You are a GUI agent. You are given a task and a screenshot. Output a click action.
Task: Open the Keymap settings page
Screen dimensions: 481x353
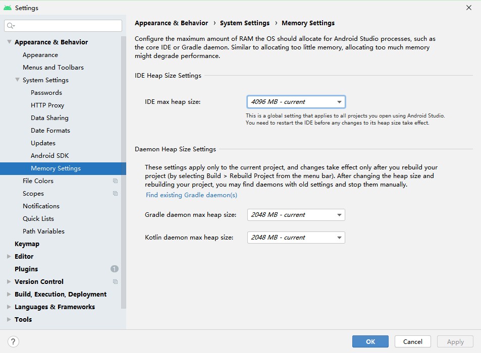pyautogui.click(x=27, y=244)
